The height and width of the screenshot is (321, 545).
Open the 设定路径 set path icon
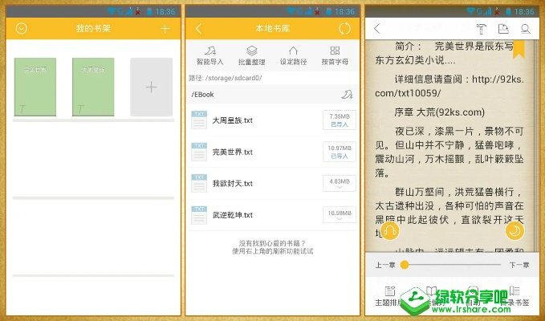293,55
